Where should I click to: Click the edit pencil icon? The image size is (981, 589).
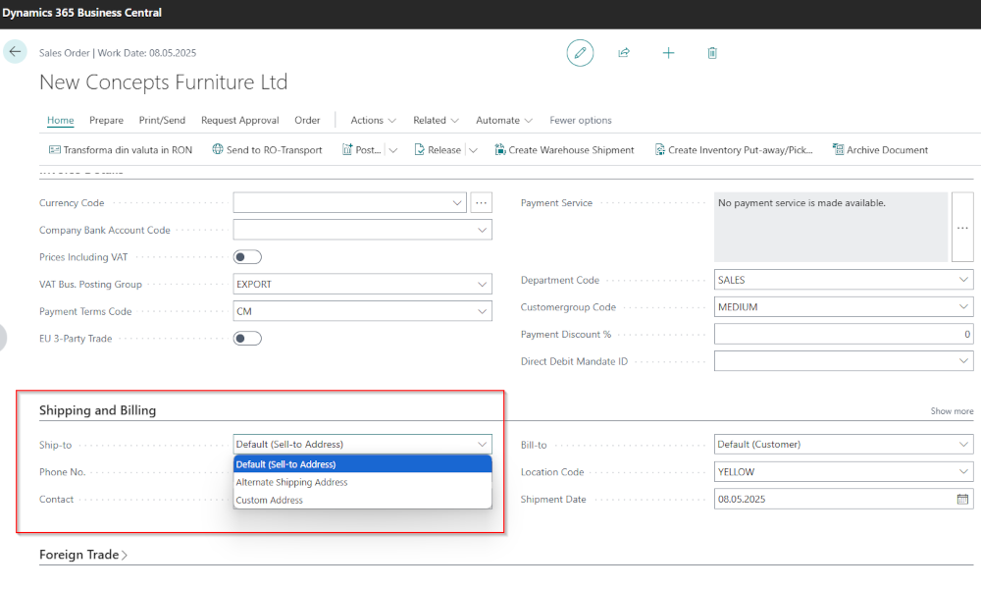point(580,53)
